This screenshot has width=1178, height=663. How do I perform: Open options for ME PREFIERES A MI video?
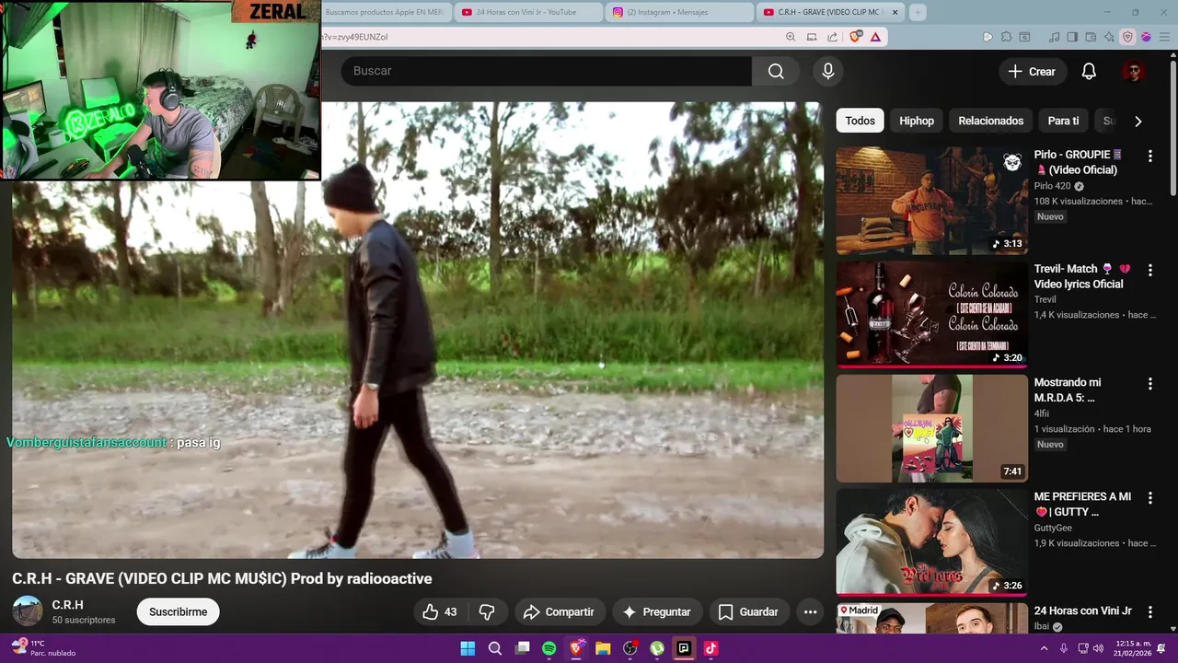pyautogui.click(x=1149, y=497)
